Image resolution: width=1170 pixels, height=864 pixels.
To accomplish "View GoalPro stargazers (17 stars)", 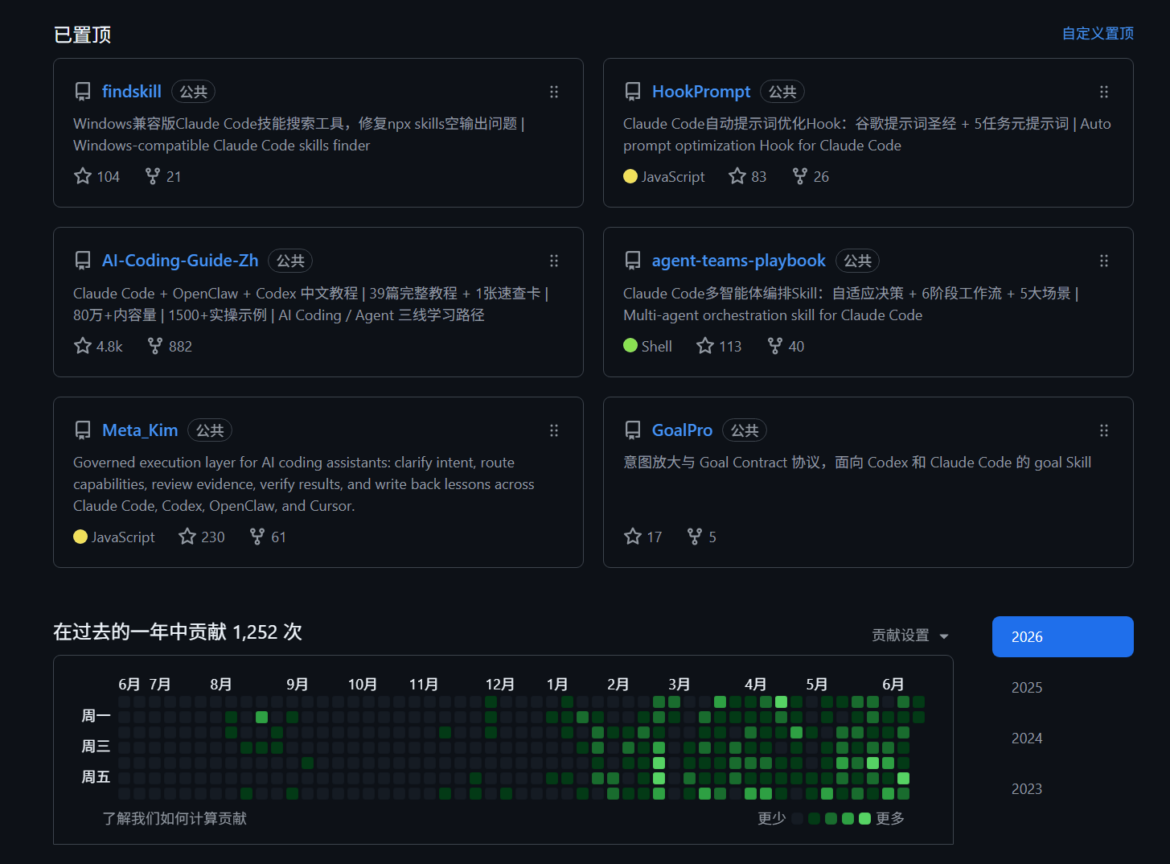I will pos(643,537).
